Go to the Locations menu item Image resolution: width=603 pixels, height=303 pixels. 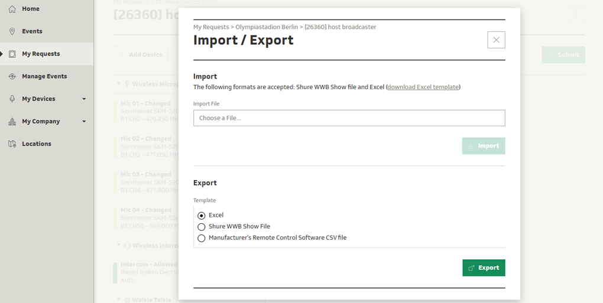37,144
